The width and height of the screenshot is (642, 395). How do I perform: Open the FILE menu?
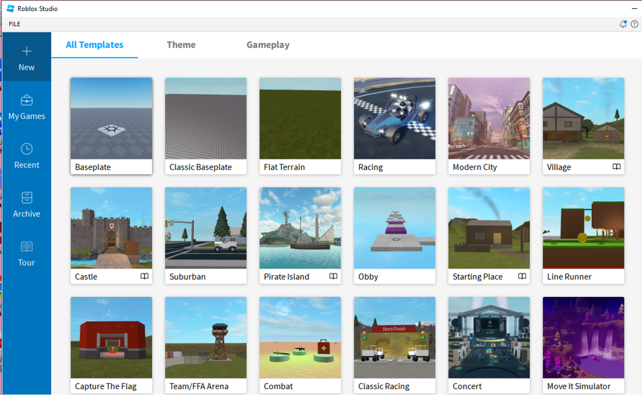[x=15, y=24]
